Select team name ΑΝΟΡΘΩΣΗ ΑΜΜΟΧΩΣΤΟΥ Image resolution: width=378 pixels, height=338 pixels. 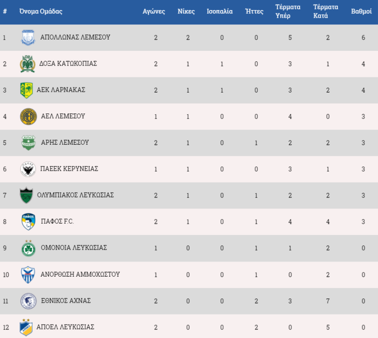80,274
